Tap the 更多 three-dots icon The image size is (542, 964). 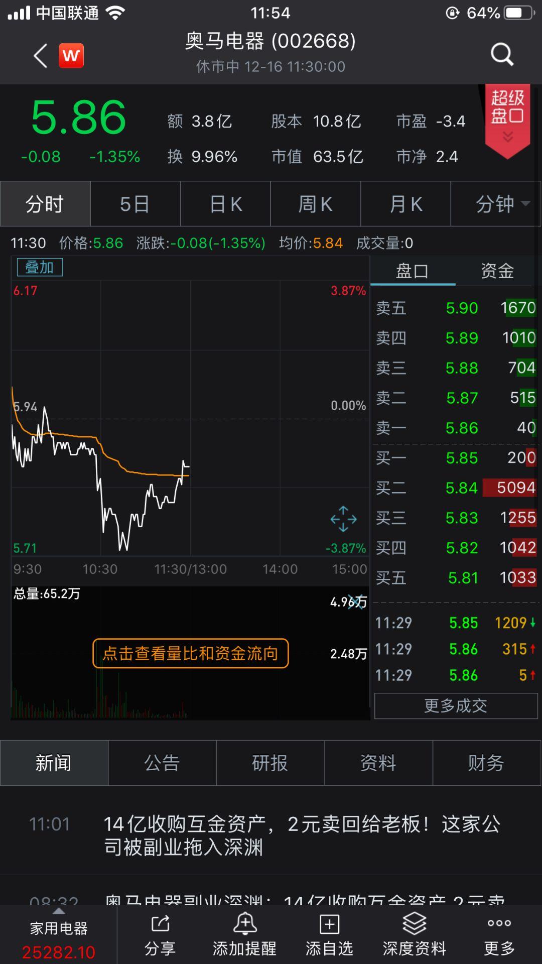(499, 923)
